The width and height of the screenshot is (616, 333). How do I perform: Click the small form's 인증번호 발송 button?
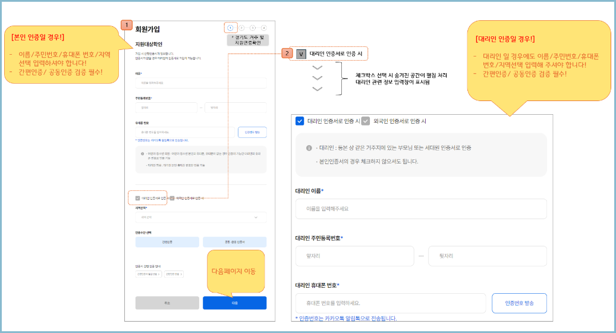pyautogui.click(x=252, y=133)
